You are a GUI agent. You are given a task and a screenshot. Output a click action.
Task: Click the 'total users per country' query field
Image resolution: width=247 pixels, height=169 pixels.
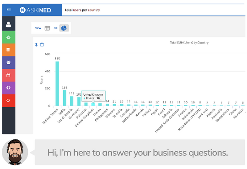tap(154, 10)
